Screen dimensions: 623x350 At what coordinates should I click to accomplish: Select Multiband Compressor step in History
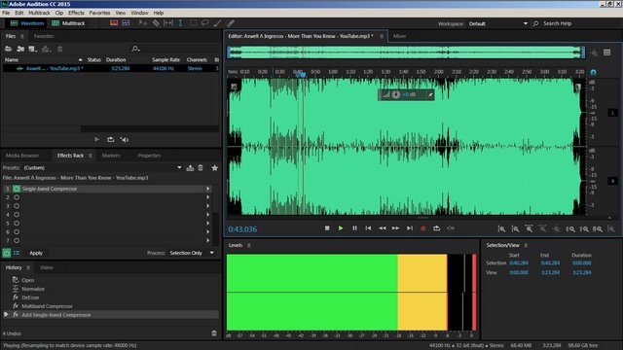pos(48,306)
